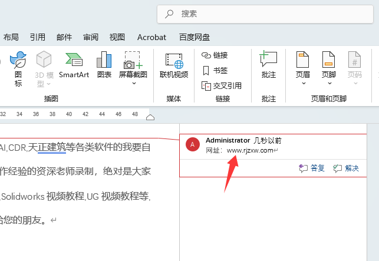379x261 pixels.
Task: Click ruler mark 40
Action: point(69,114)
